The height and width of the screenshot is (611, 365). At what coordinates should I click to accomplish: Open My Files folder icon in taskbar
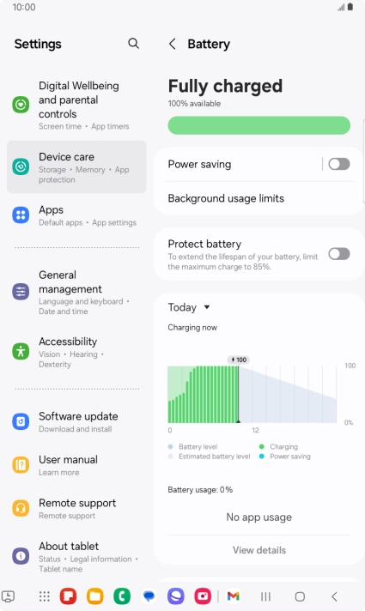[95, 596]
